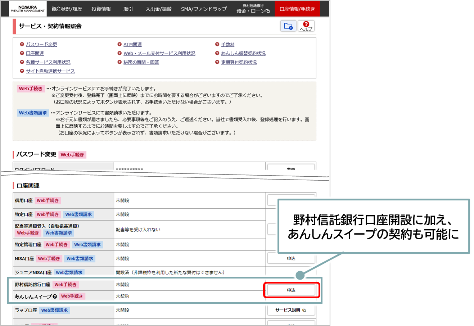Click the external link icon beside サービス説明

click(x=304, y=310)
